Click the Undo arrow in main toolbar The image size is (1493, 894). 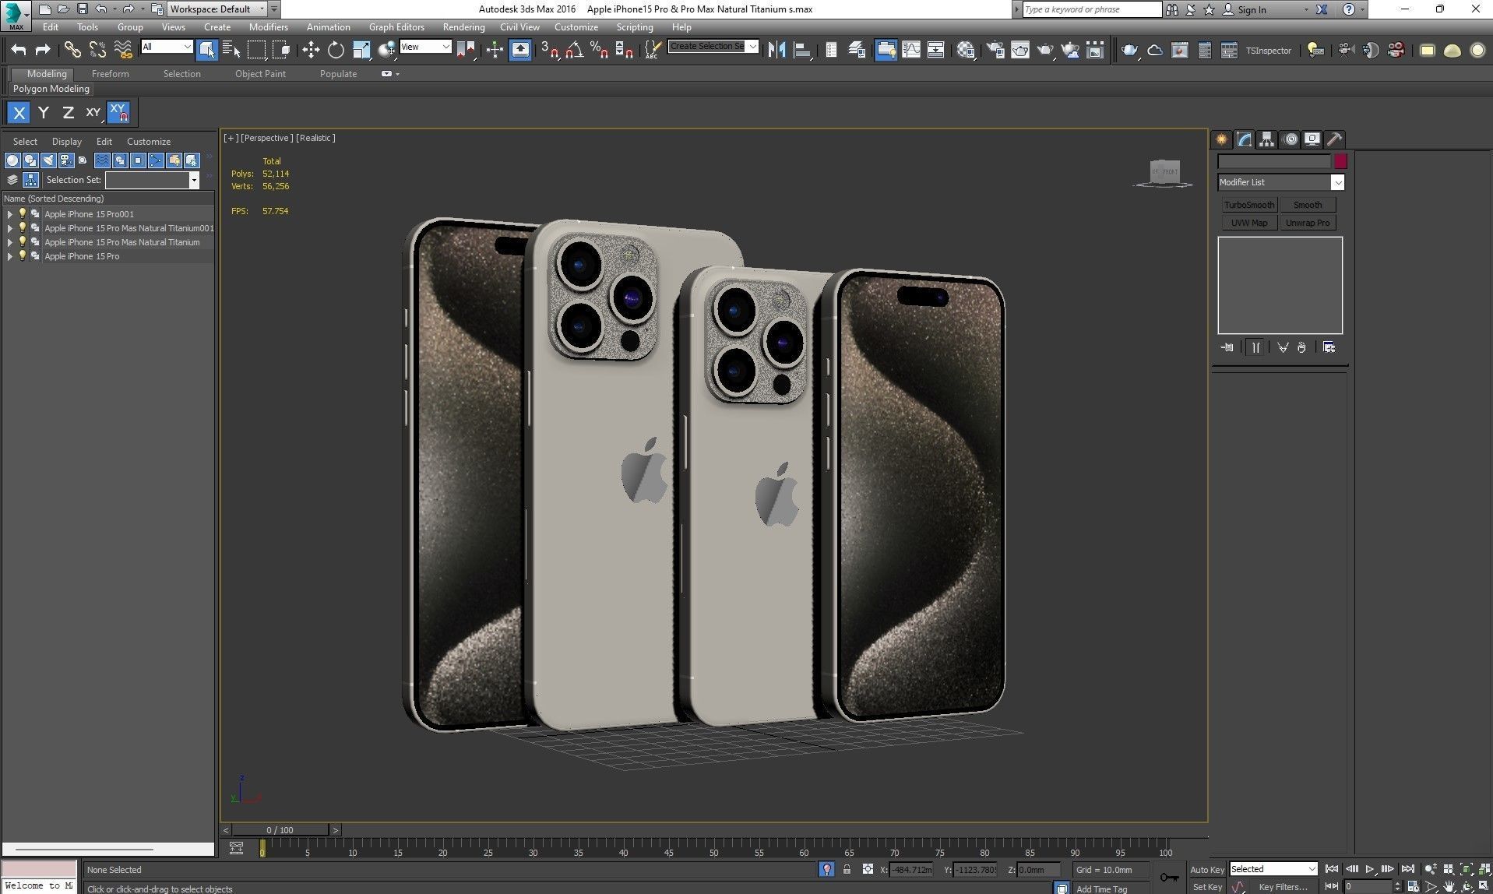(x=19, y=50)
